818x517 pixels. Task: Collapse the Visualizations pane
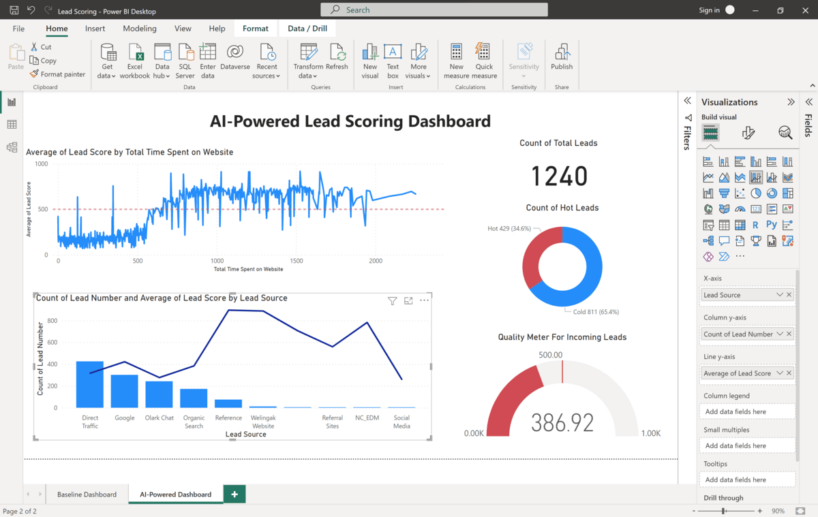click(x=791, y=102)
